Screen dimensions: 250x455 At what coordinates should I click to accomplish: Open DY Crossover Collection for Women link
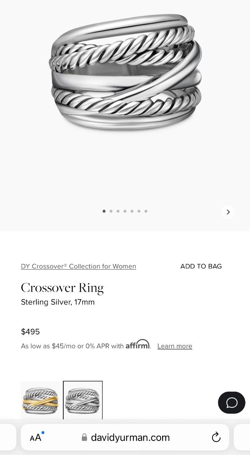78,266
